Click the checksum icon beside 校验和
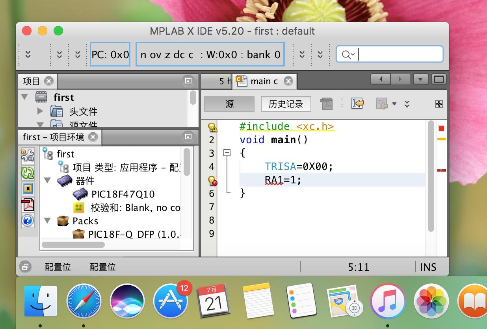The image size is (487, 329). (x=79, y=207)
